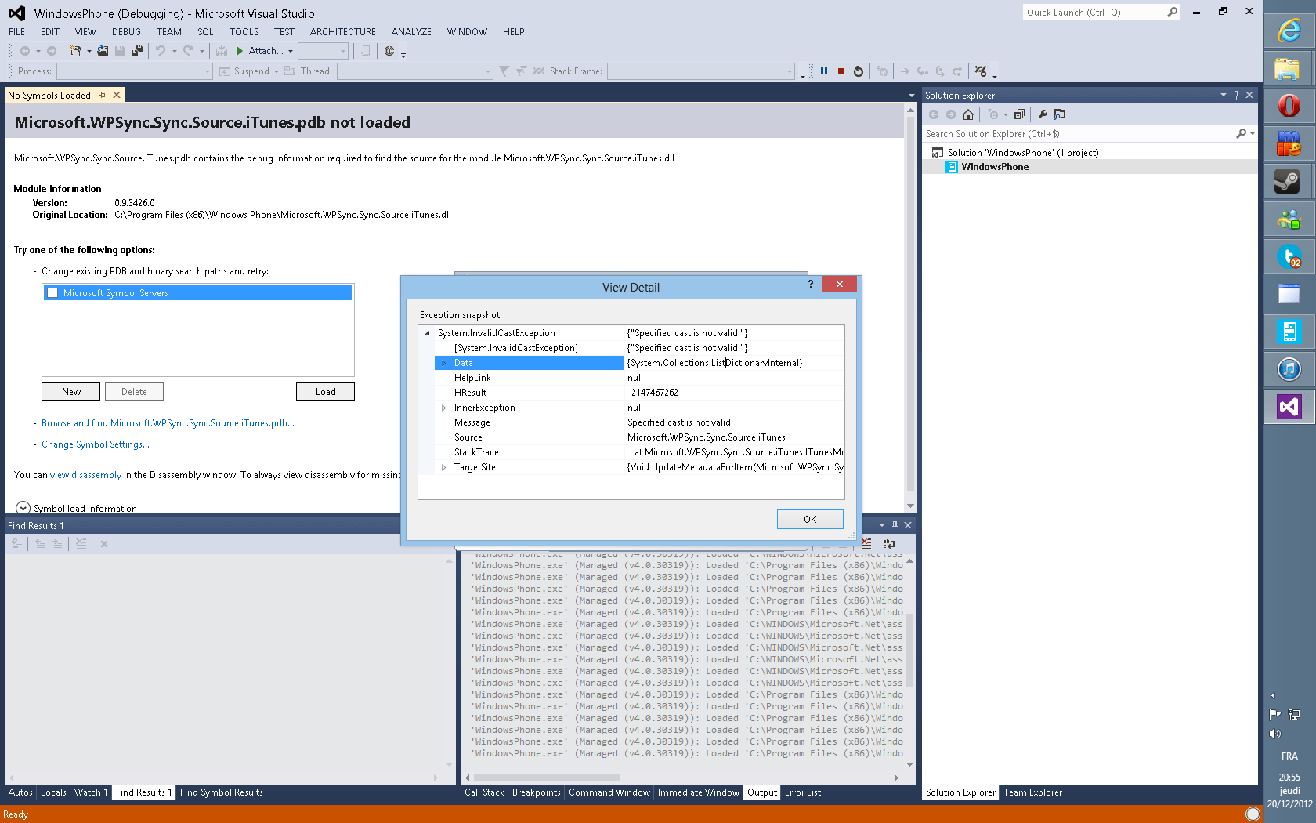
Task: Open the TOOLS menu
Action: click(244, 32)
